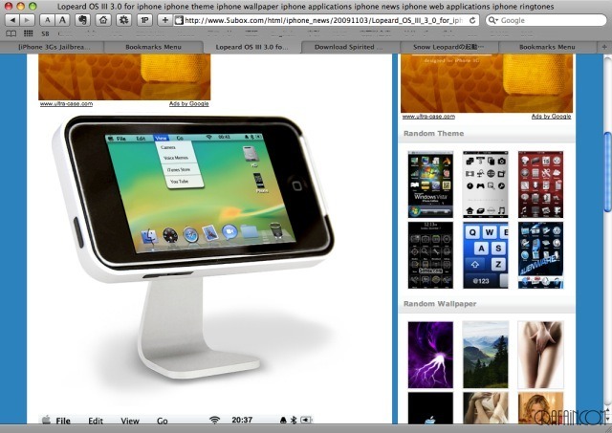
Task: Go back with the Safari back arrow
Action: 12,20
